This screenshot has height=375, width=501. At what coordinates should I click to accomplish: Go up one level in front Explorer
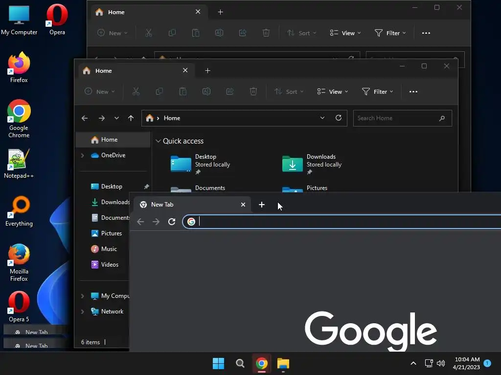(131, 118)
